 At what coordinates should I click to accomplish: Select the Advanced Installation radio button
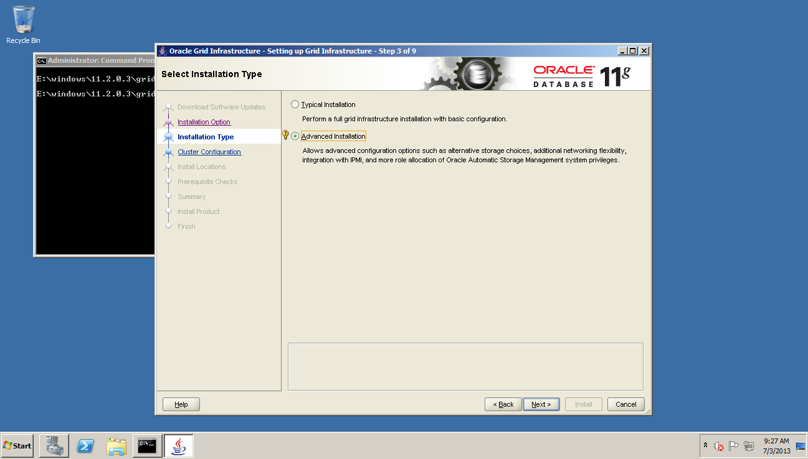[x=295, y=136]
